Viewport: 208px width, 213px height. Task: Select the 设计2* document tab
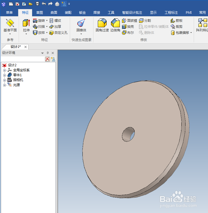16,47
